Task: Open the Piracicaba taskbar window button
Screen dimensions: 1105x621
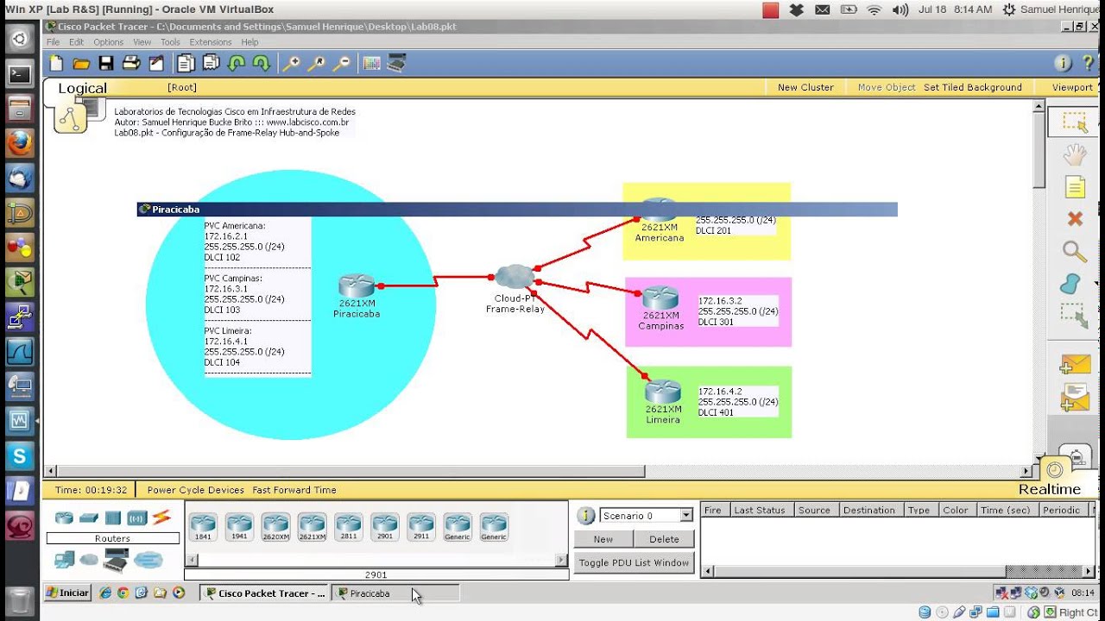Action: pyautogui.click(x=395, y=593)
